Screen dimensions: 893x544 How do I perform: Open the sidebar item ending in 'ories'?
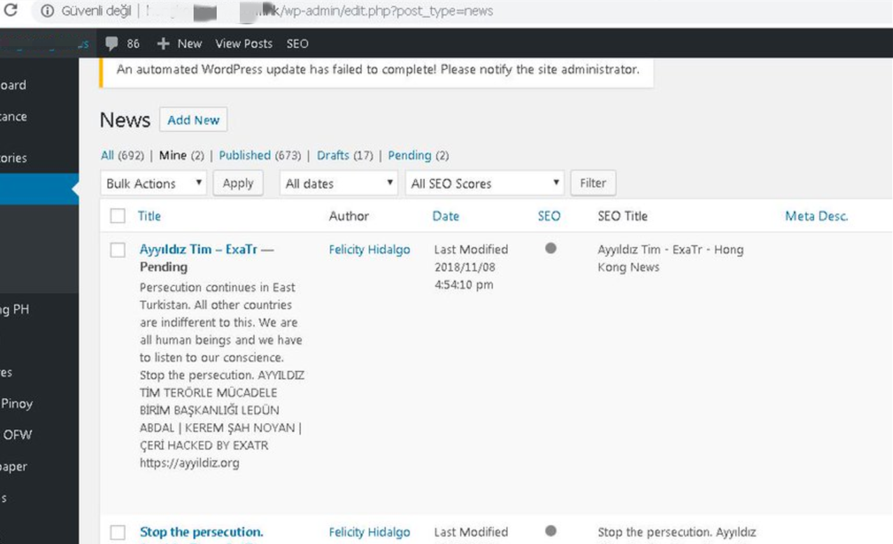[14, 158]
